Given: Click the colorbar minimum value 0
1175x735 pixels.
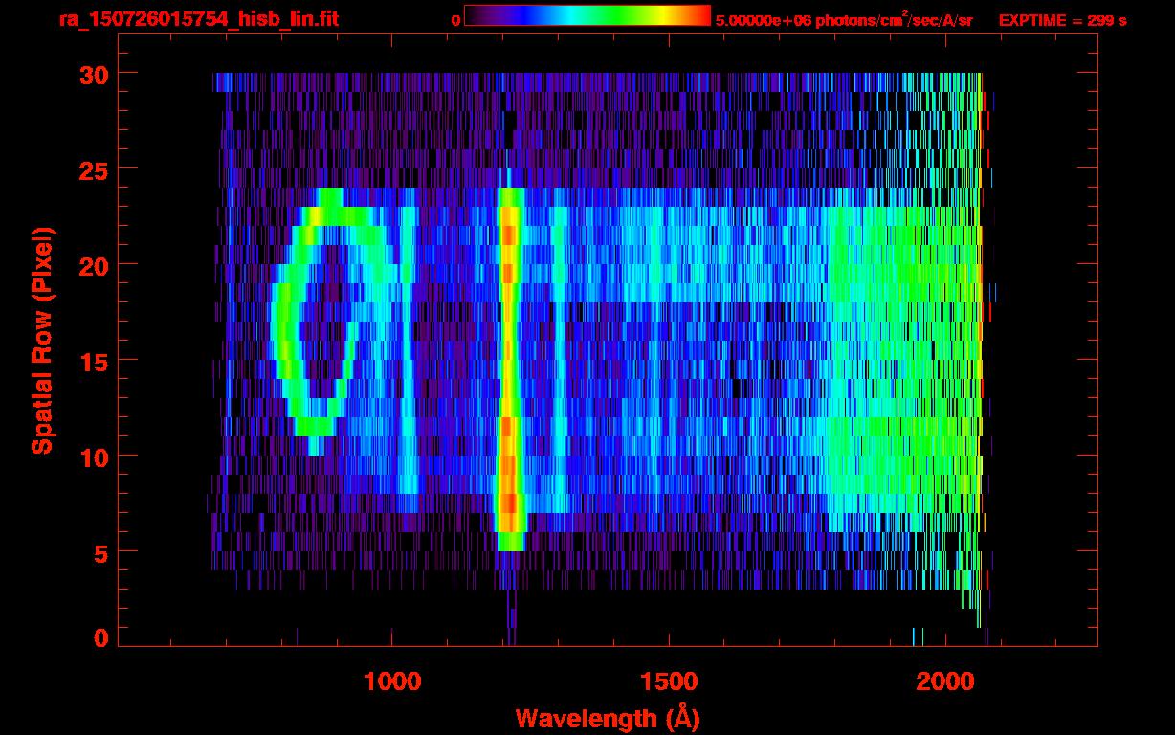Looking at the screenshot, I should [x=456, y=20].
